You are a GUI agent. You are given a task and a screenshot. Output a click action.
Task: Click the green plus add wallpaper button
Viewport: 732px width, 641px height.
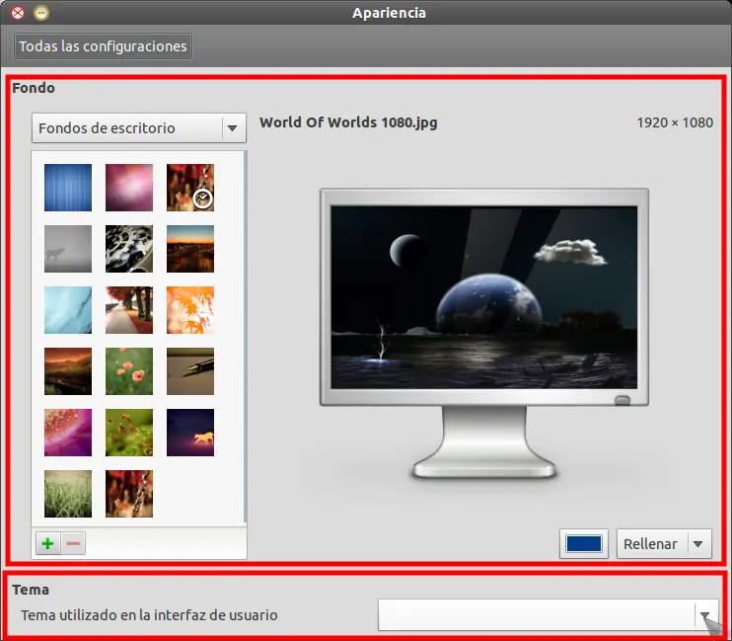(48, 543)
